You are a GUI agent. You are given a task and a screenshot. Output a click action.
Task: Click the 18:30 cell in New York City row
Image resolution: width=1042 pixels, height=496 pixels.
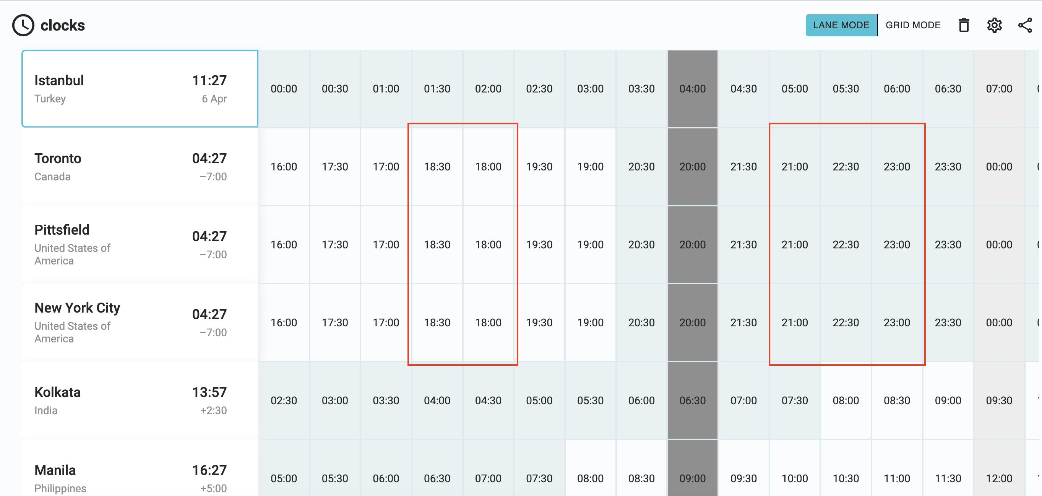click(x=437, y=322)
